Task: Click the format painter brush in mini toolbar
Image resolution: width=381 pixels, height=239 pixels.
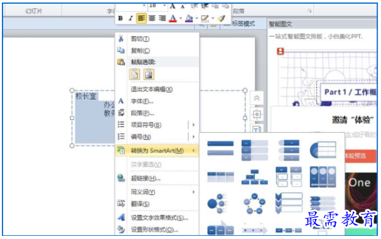Action: [x=222, y=18]
